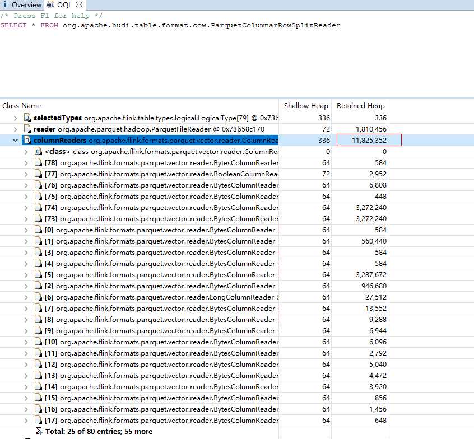Click retained heap value 27,512
Screen dimensions: 474x439
pyautogui.click(x=376, y=297)
